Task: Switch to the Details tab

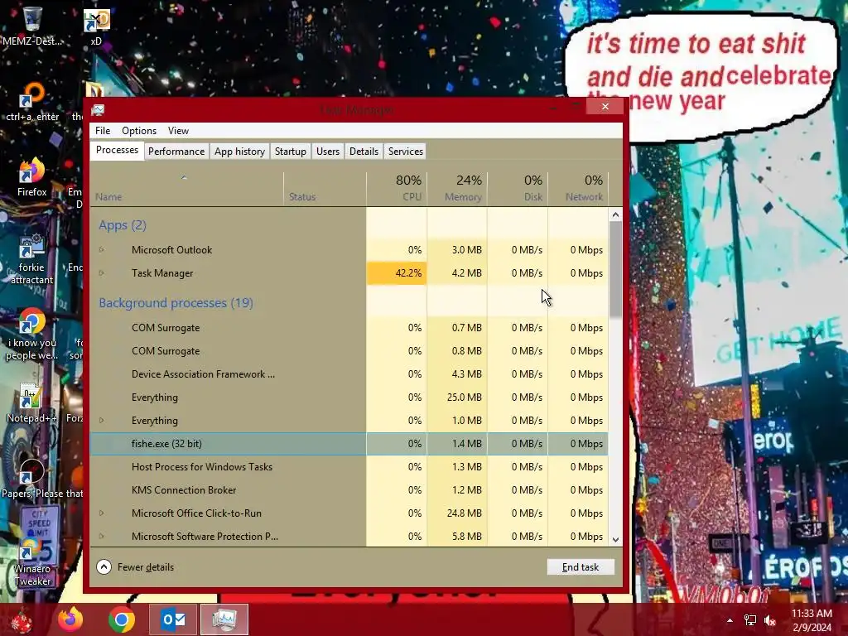Action: click(364, 152)
